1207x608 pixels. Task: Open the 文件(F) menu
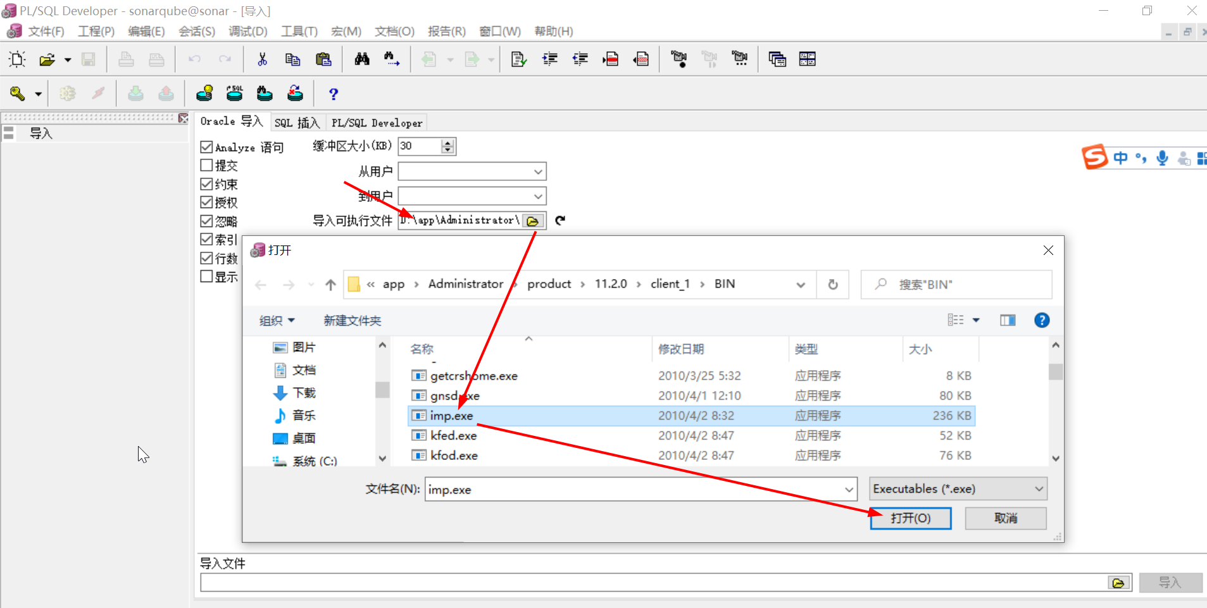tap(46, 32)
